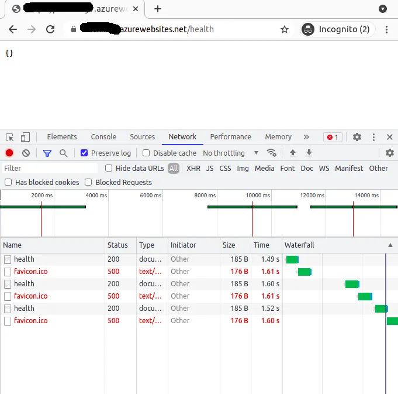This screenshot has height=394, width=398.
Task: Enable the Disable cache checkbox
Action: coord(146,153)
